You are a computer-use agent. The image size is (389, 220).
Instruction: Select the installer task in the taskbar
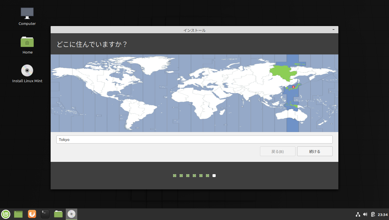[x=72, y=214]
